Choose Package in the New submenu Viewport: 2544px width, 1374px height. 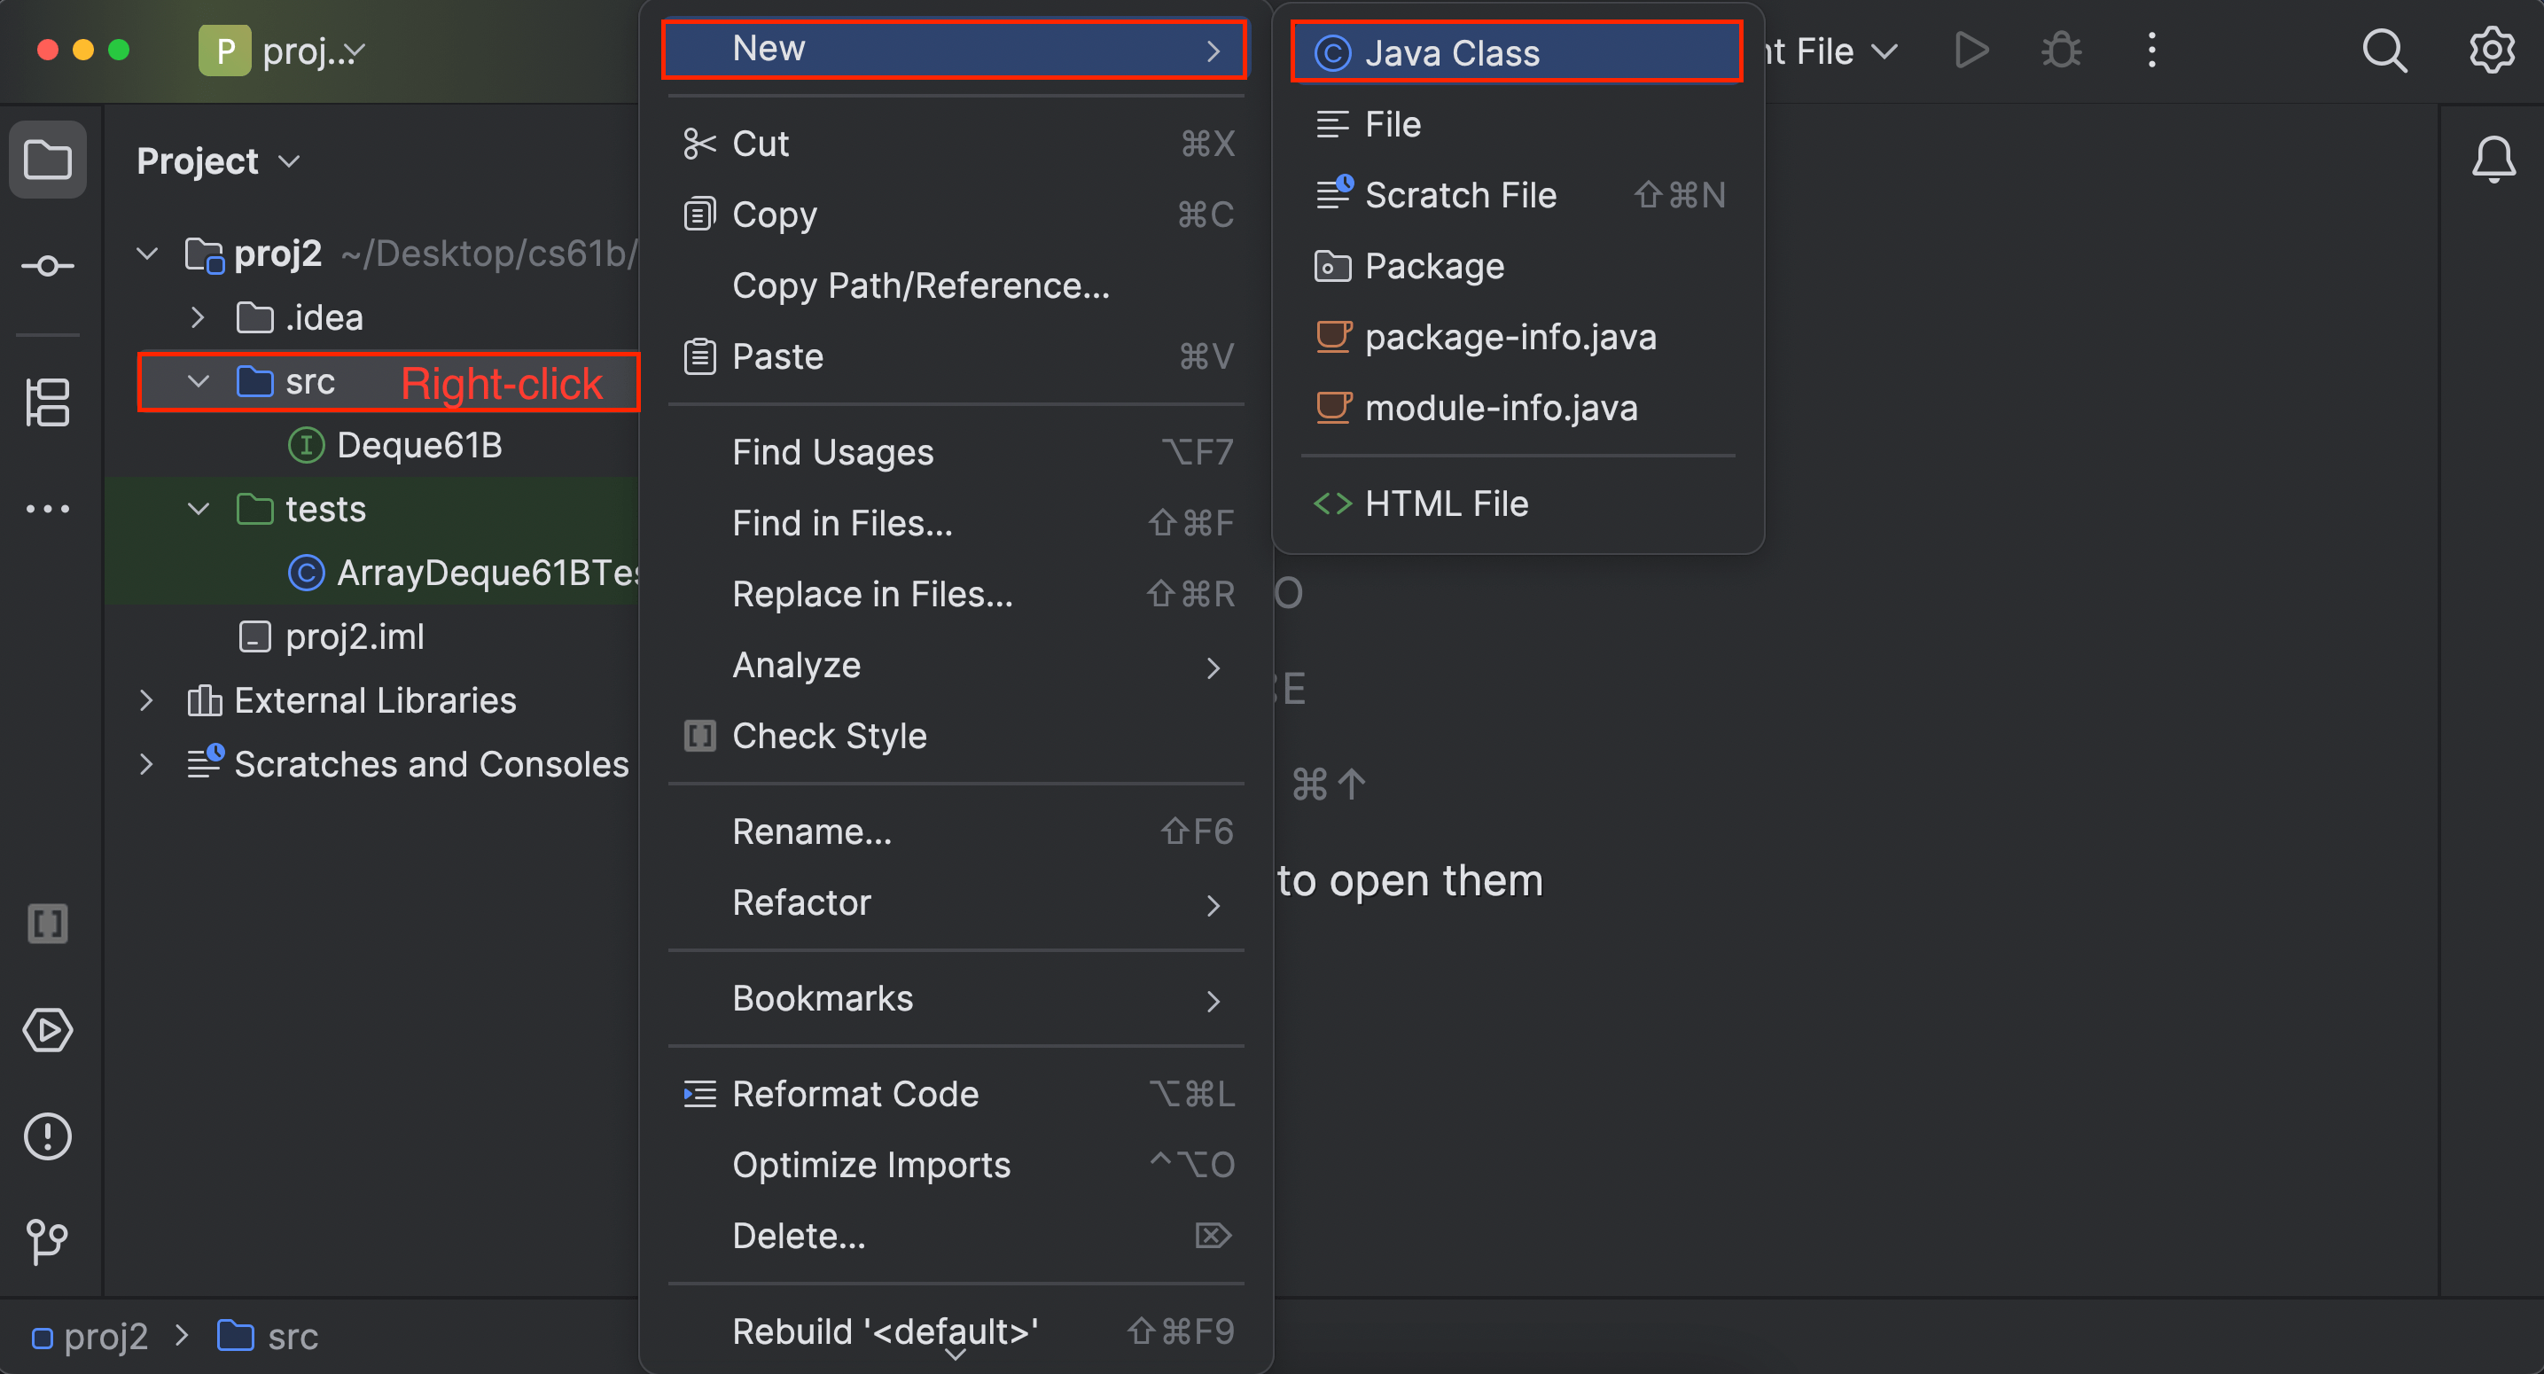tap(1434, 267)
